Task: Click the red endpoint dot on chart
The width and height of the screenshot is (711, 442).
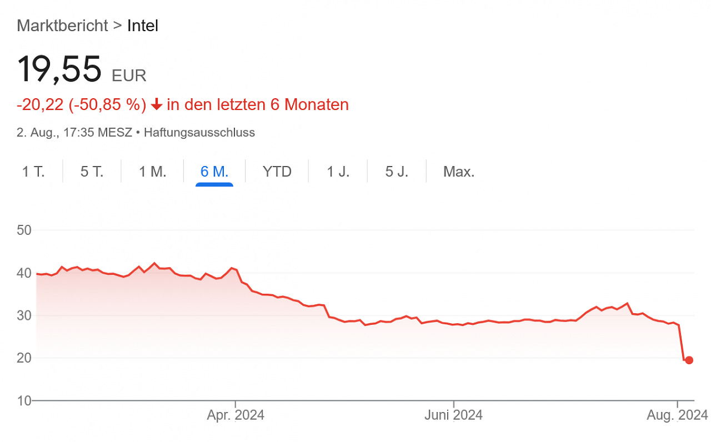Action: [x=689, y=360]
